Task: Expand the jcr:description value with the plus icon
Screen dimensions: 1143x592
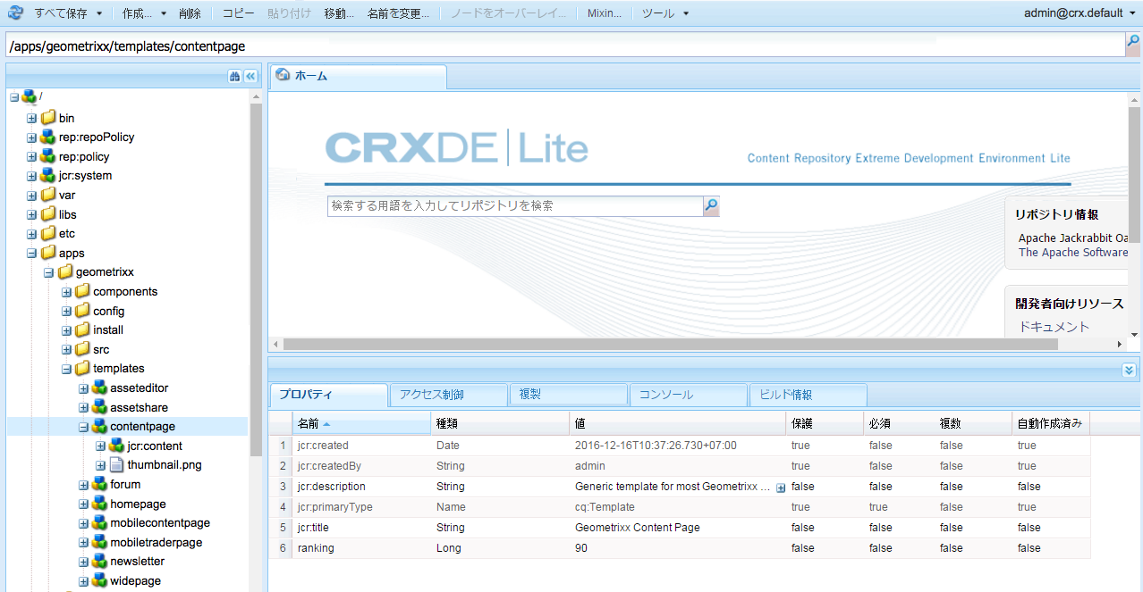Action: 781,488
